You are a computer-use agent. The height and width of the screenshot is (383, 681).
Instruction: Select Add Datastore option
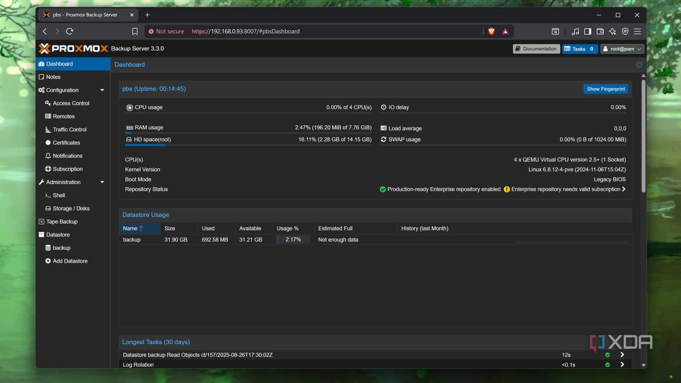(73, 261)
